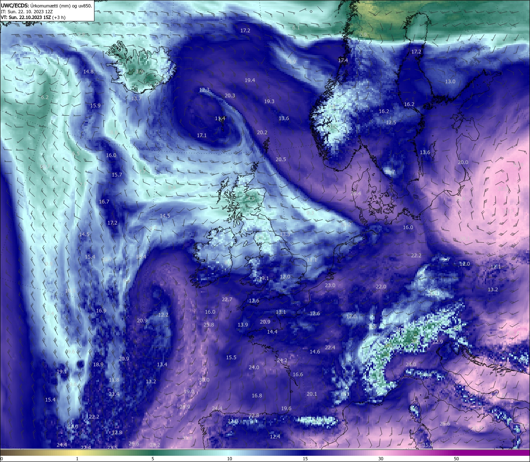This screenshot has width=530, height=462.
Task: Click the 23.5 value
Action: click(x=112, y=448)
